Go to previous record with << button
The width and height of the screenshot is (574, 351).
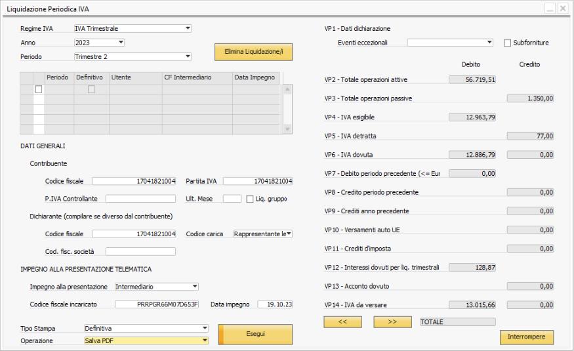pyautogui.click(x=342, y=321)
